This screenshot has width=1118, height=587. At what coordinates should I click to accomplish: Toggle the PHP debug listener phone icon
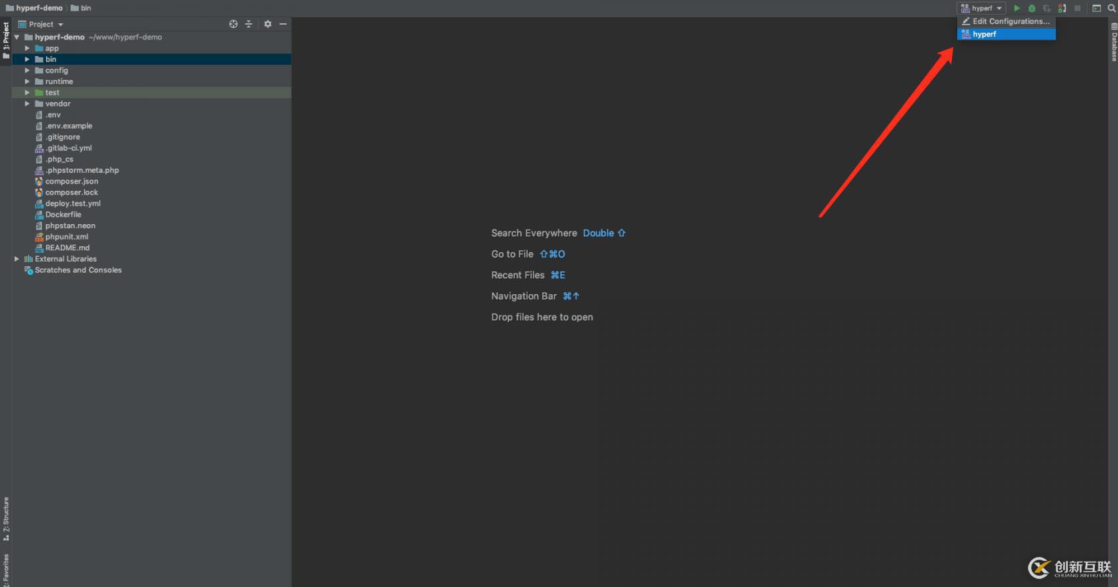pyautogui.click(x=1062, y=9)
